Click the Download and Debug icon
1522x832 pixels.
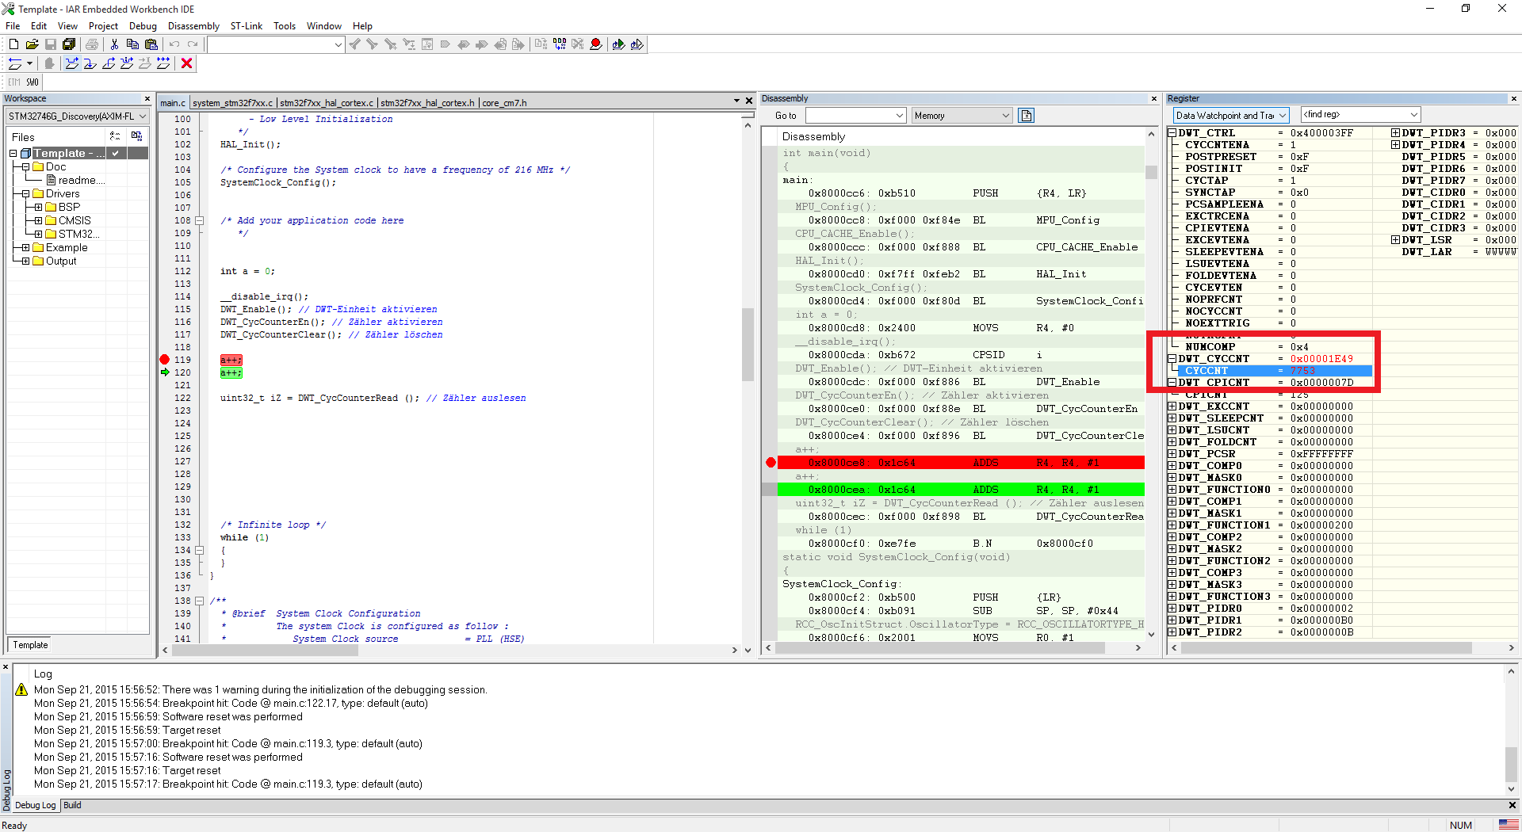click(618, 44)
